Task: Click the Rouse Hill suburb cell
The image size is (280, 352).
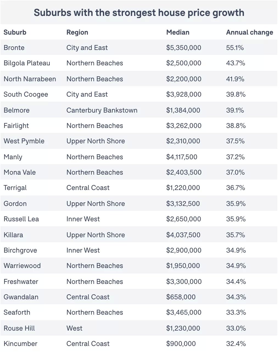Action: point(19,328)
